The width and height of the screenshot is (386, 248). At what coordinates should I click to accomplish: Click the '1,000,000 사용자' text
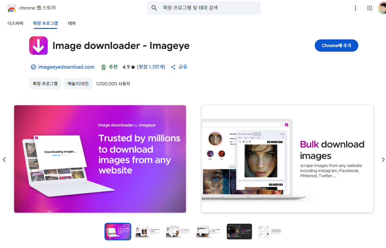tap(113, 84)
